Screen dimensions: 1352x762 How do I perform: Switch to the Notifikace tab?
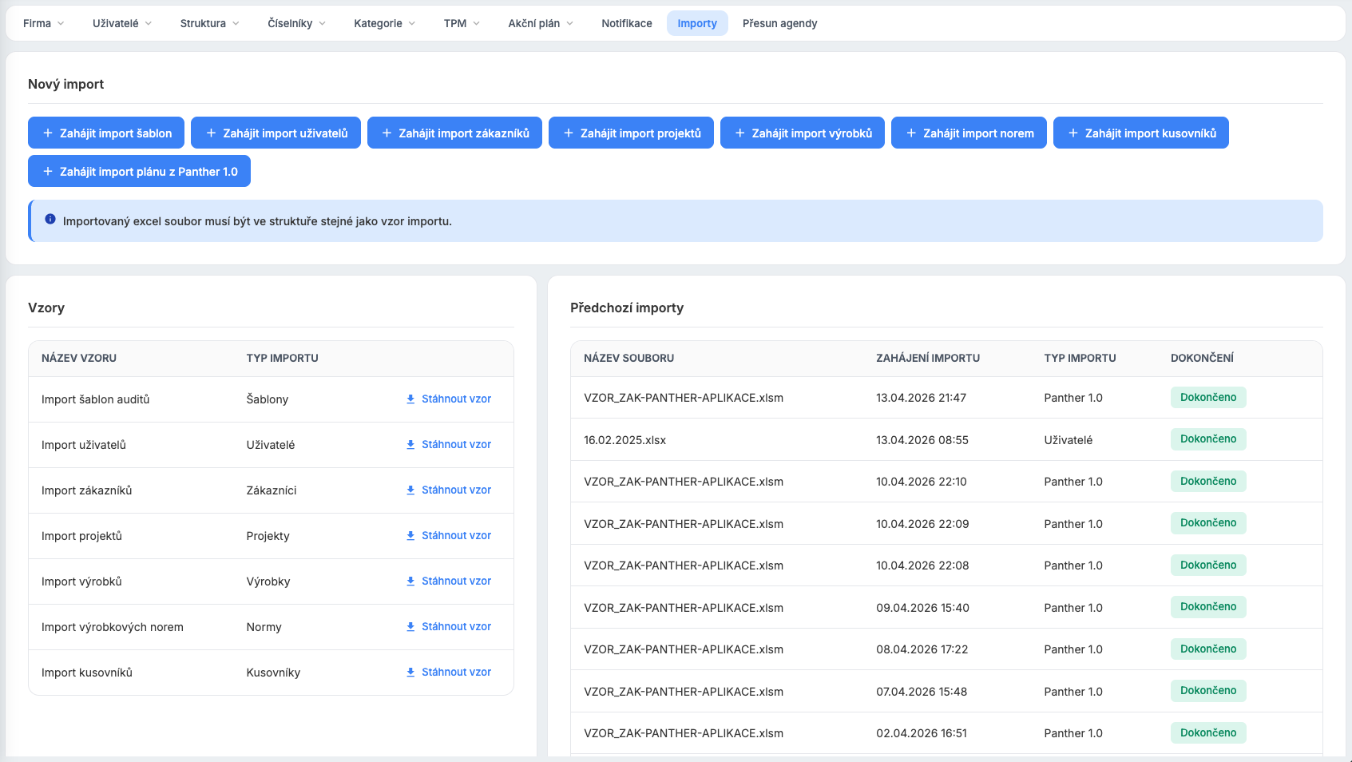coord(626,24)
